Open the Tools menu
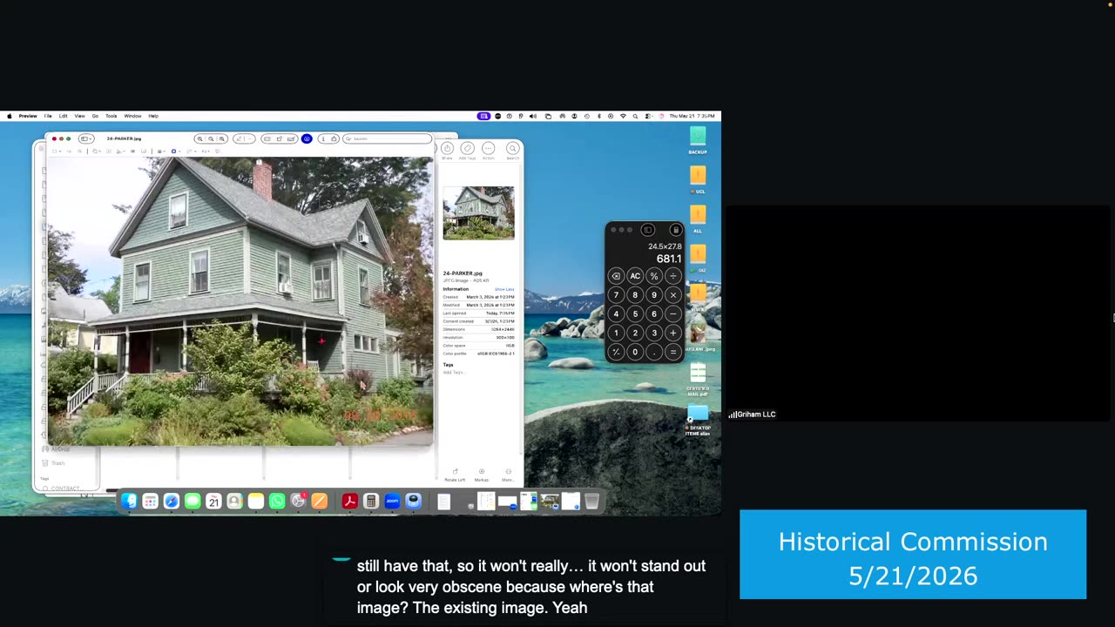 pos(111,116)
